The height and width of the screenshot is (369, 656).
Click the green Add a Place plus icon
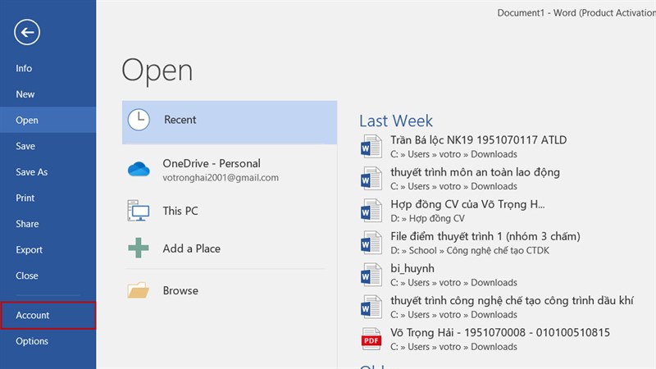[x=139, y=248]
